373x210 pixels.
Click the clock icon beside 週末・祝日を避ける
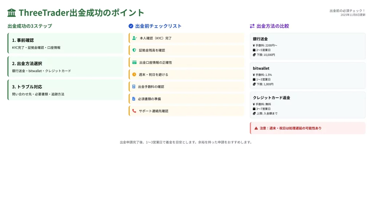point(134,74)
